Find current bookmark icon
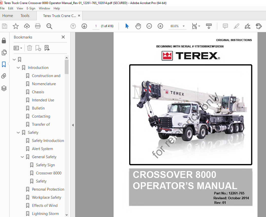Screen dimensions: 266x217 [47, 48]
